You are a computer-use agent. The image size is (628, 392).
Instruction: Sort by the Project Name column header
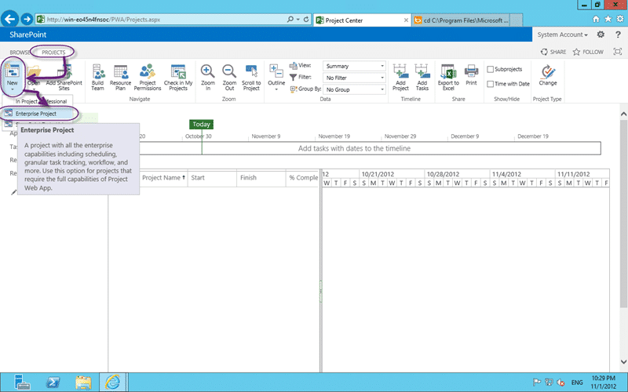click(x=163, y=178)
